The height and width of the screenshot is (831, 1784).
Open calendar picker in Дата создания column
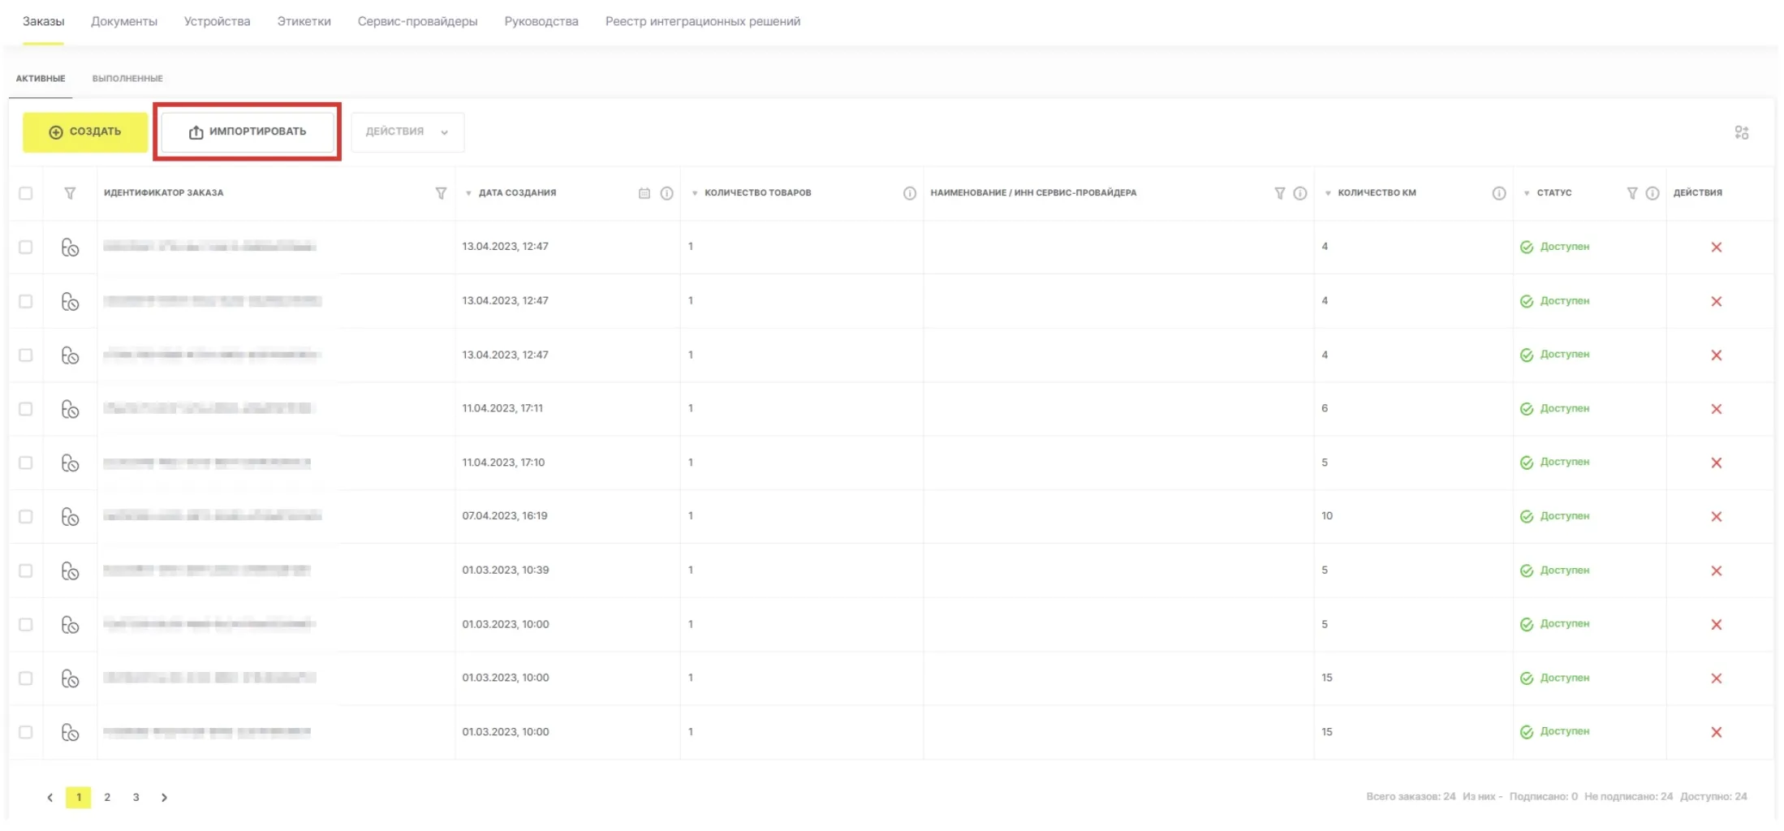[x=644, y=193]
